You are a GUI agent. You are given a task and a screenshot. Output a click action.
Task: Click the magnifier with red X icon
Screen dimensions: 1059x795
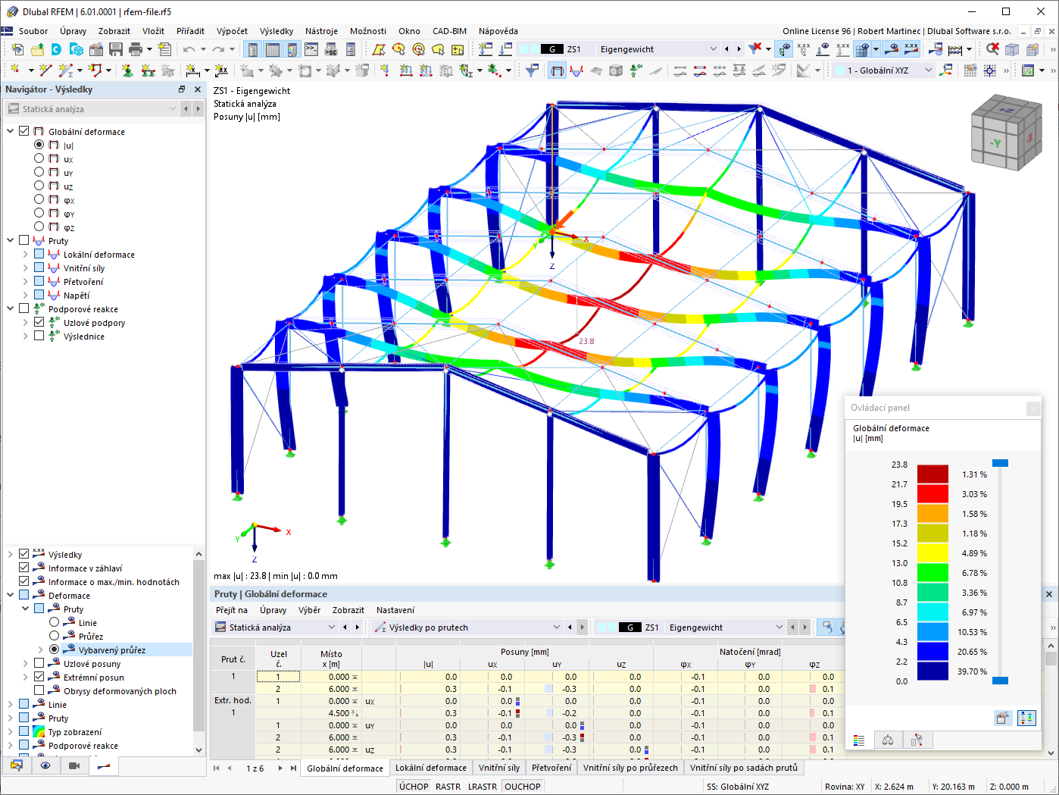(992, 49)
